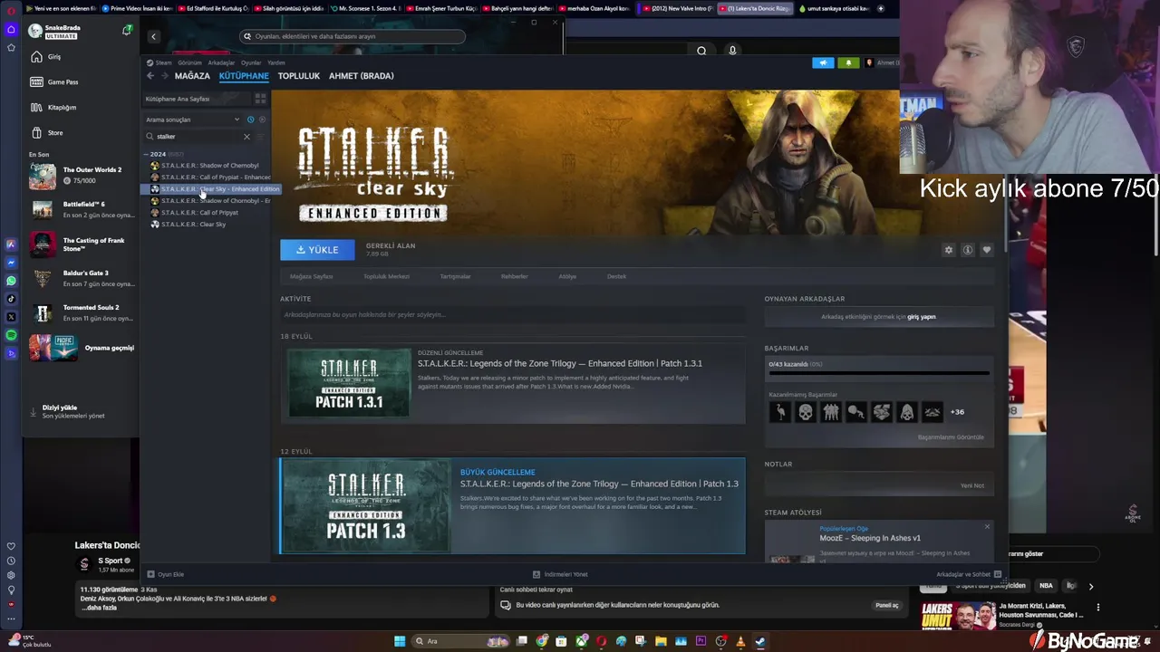The height and width of the screenshot is (652, 1160).
Task: Open the MAĞAZA tab in Steam
Action: click(x=192, y=76)
